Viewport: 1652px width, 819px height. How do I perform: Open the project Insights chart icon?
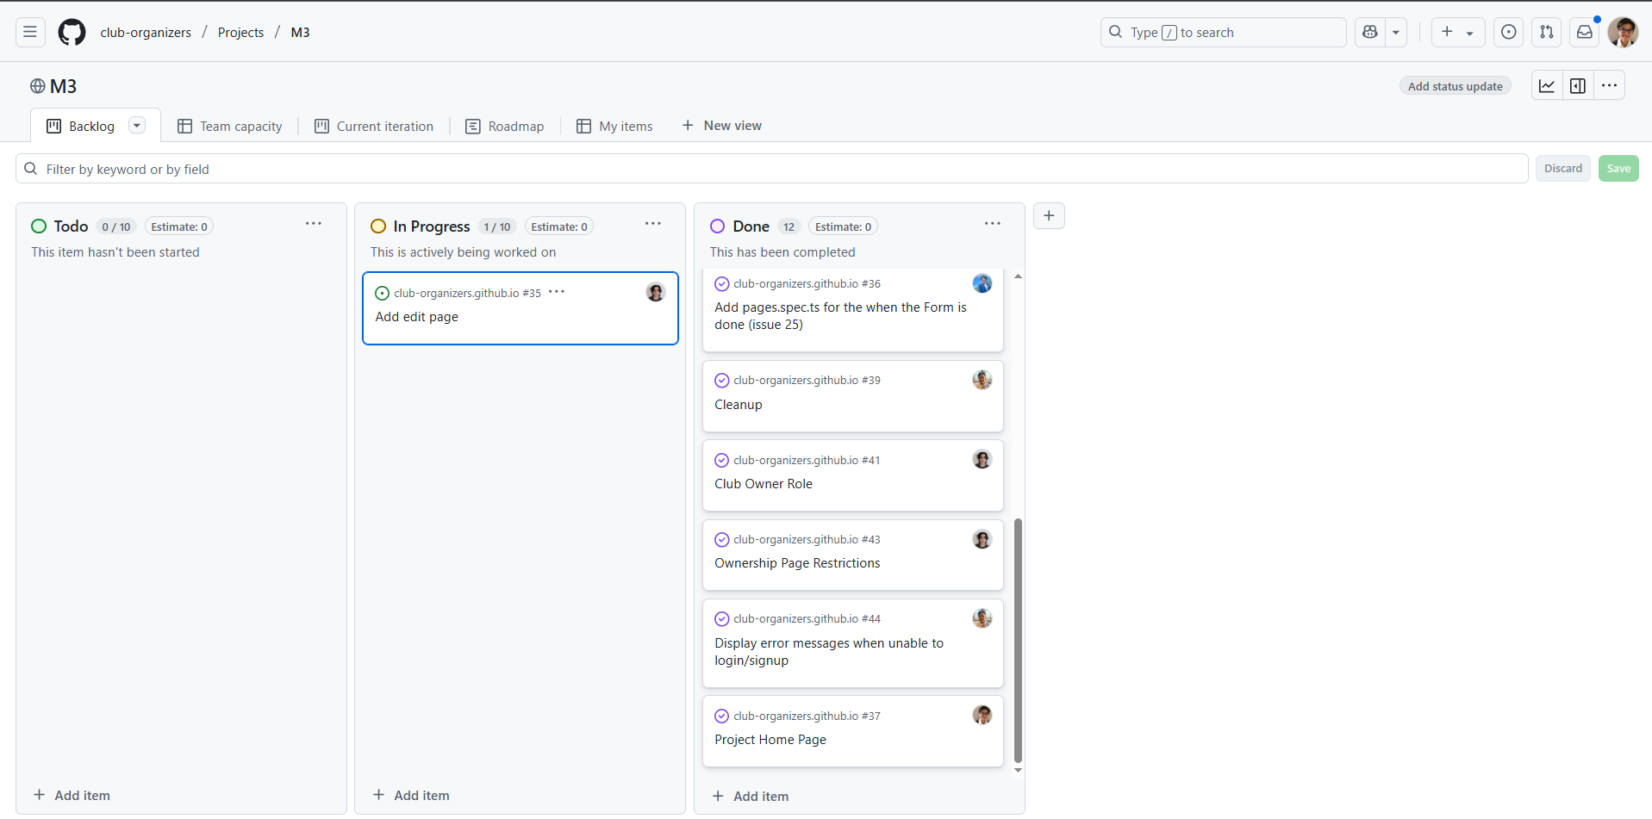coord(1547,86)
